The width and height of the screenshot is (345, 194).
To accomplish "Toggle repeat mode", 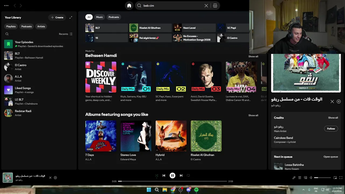I will coord(188,175).
